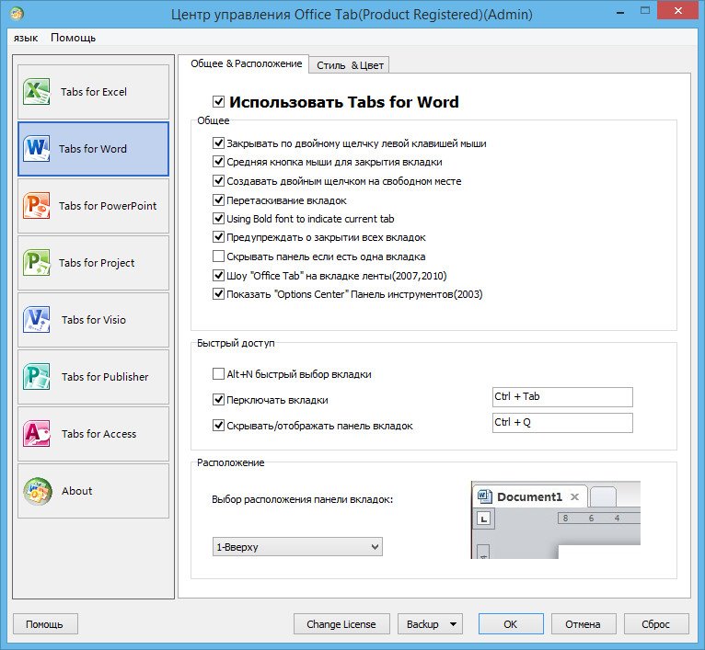
Task: Toggle Предупреждать о закрытии всех вкладок
Action: [218, 237]
